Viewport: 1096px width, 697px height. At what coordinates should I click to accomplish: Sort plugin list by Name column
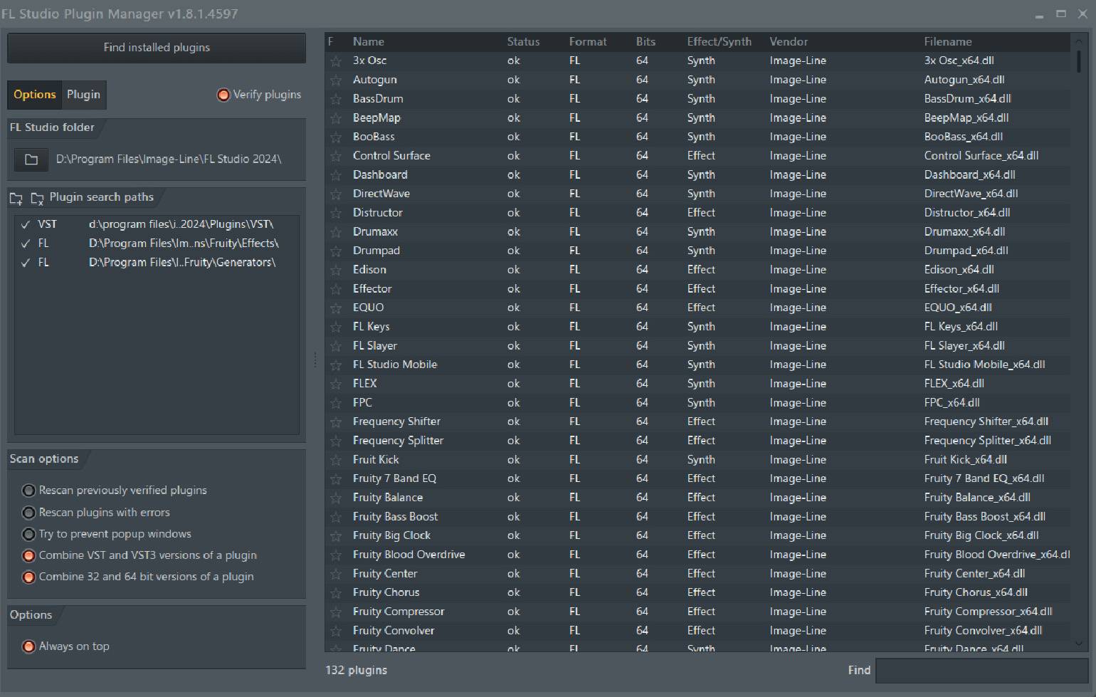369,42
